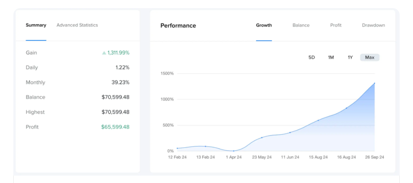Choose the 1Y time range
The height and width of the screenshot is (183, 413).
coord(350,57)
